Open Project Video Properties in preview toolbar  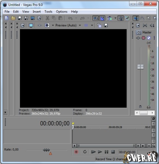pos(22,25)
